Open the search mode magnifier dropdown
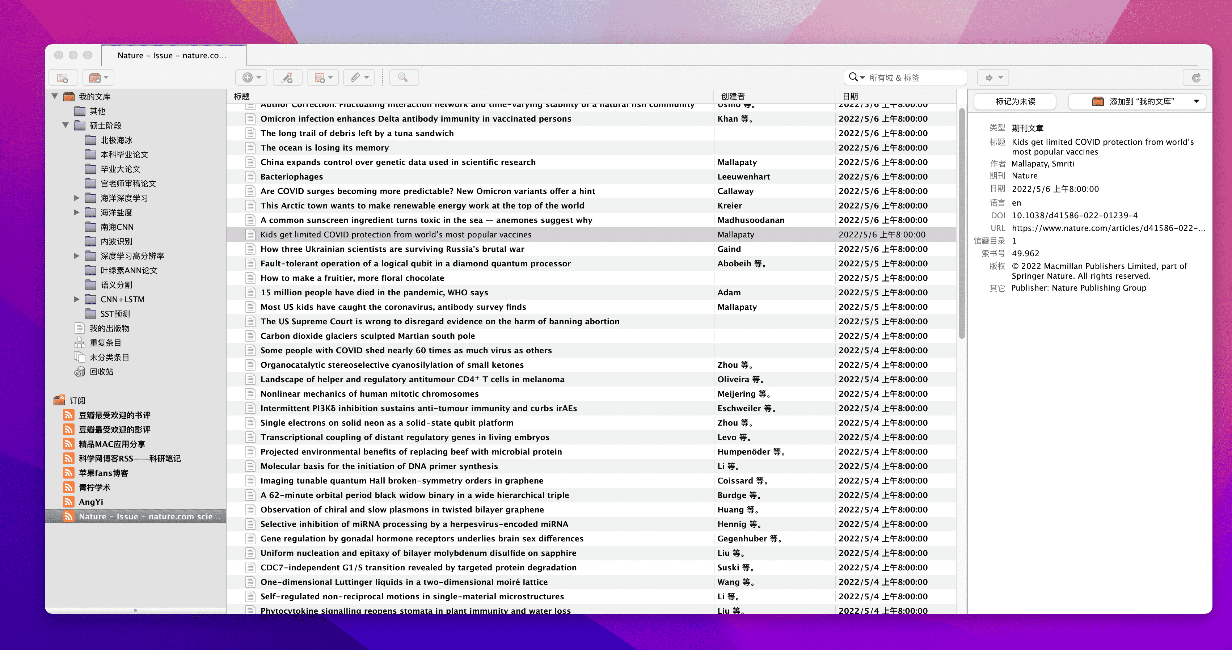The width and height of the screenshot is (1232, 650). tap(856, 77)
